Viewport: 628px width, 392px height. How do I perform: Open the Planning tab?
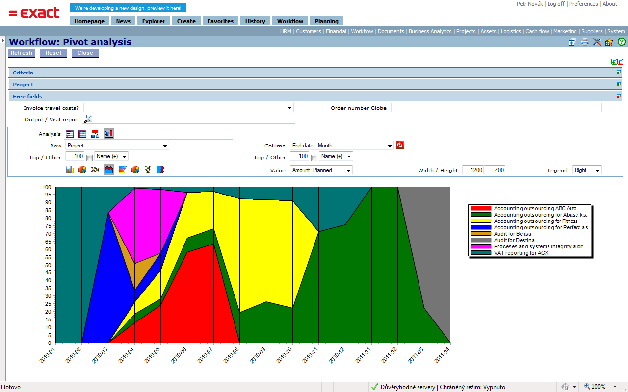point(327,21)
